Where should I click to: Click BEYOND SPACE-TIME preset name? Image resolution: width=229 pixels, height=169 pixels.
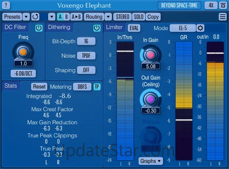pos(179,5)
